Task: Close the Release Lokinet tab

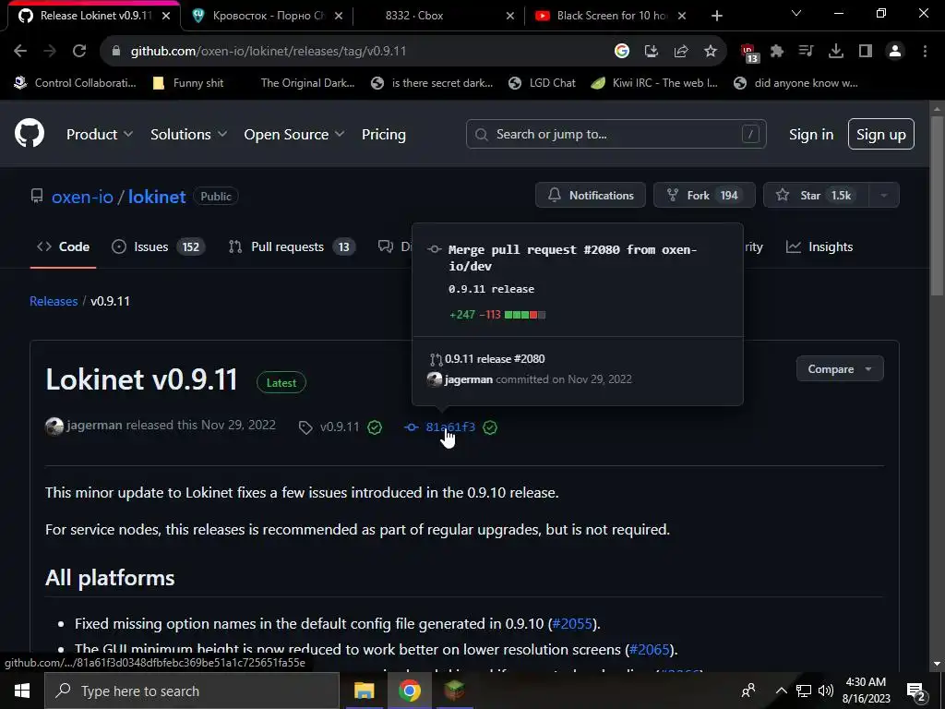Action: click(166, 16)
